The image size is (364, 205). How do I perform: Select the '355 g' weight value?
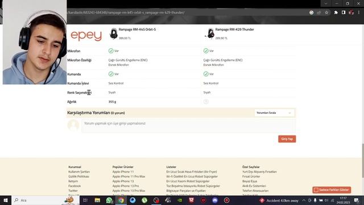point(112,101)
